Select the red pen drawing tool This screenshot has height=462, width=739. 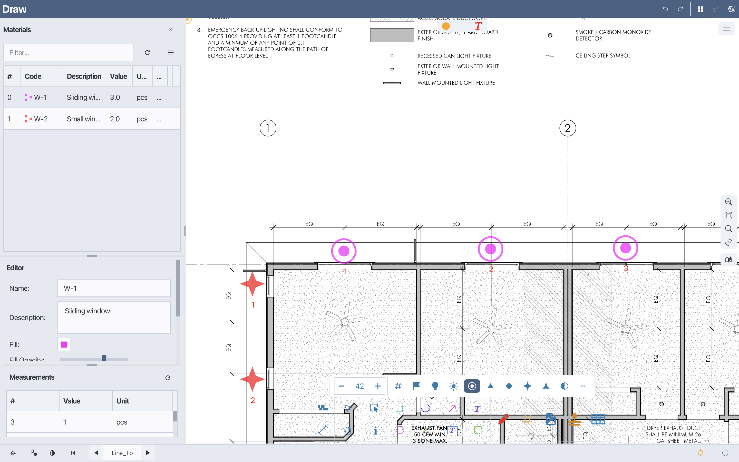click(503, 419)
